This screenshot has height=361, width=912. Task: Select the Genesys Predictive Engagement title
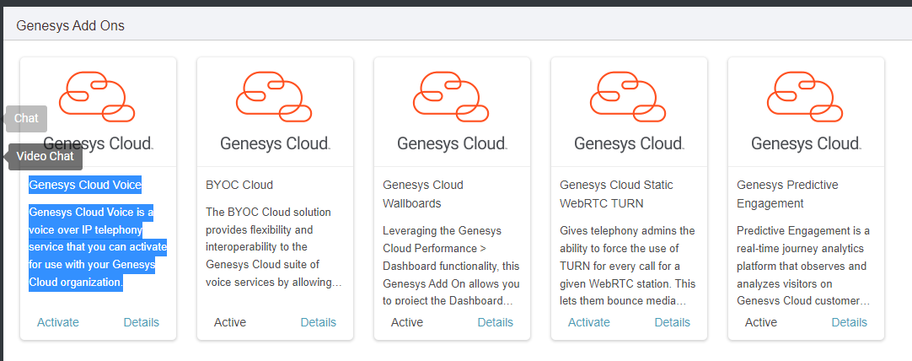tap(787, 194)
